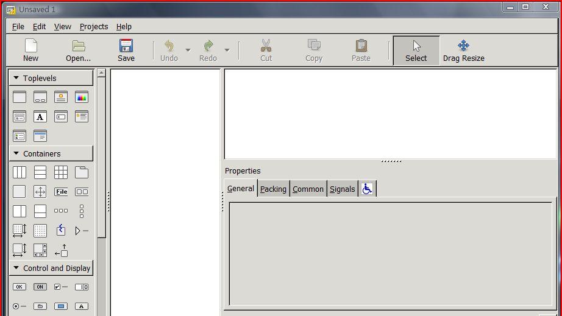Add a Color Selection Dialog widget
Image resolution: width=562 pixels, height=316 pixels.
tap(82, 97)
